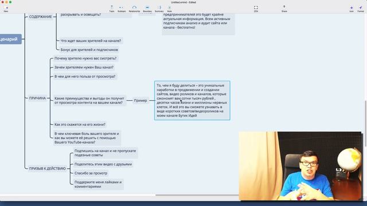This screenshot has width=367, height=206.
Task: Open the Format panel
Action: pos(361,9)
